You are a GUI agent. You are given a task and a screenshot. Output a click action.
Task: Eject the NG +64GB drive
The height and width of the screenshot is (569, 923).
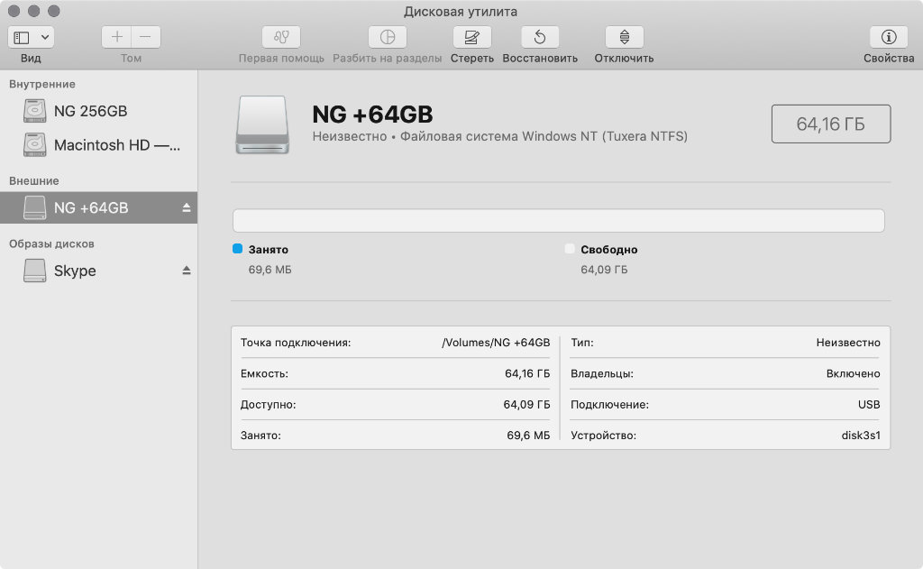pyautogui.click(x=186, y=207)
